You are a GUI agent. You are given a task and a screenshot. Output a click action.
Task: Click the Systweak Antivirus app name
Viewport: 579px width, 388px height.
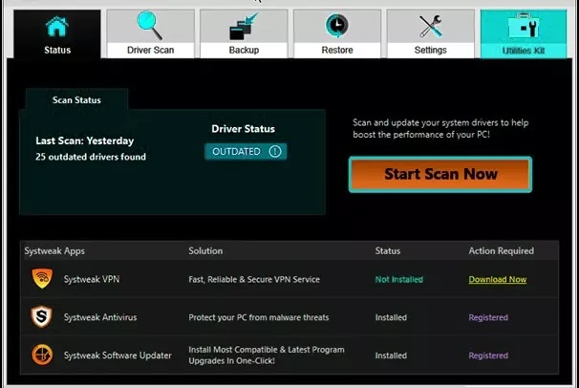(100, 317)
